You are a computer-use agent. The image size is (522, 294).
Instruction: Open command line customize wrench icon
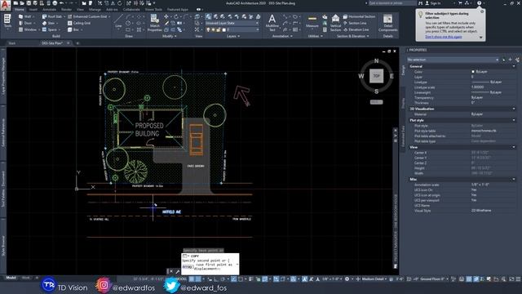[178, 271]
